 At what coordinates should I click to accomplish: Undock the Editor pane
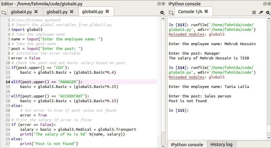tap(159, 4)
